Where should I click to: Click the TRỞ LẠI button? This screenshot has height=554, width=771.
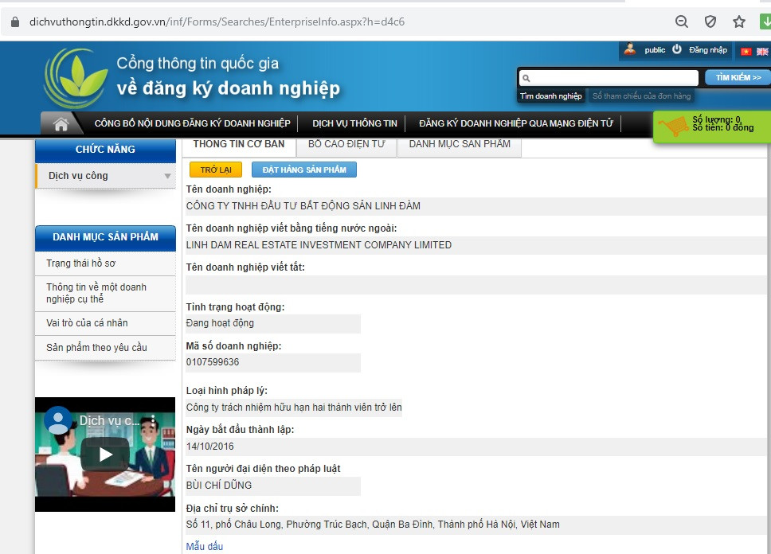pyautogui.click(x=215, y=170)
